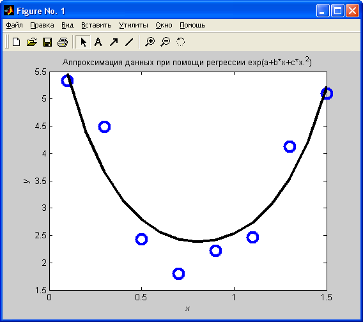Click the MATLAB icon in the title bar
The width and height of the screenshot is (363, 322).
coord(9,11)
